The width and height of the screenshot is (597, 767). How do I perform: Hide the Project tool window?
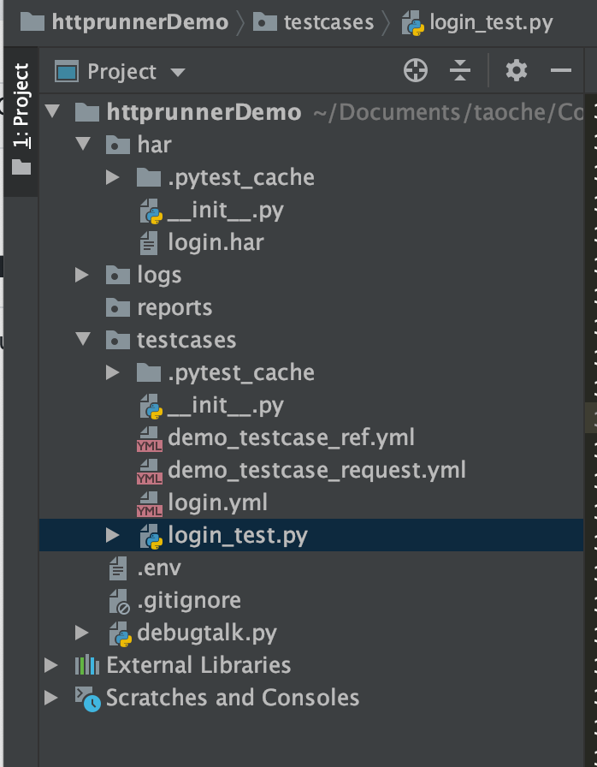pos(563,71)
